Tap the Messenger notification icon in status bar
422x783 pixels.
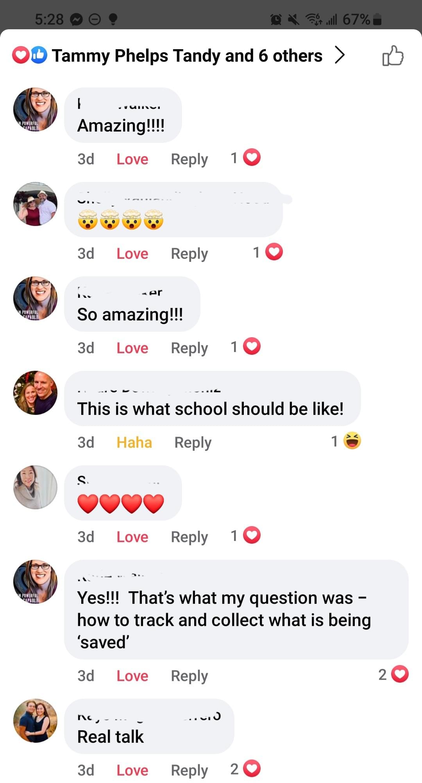click(x=77, y=19)
